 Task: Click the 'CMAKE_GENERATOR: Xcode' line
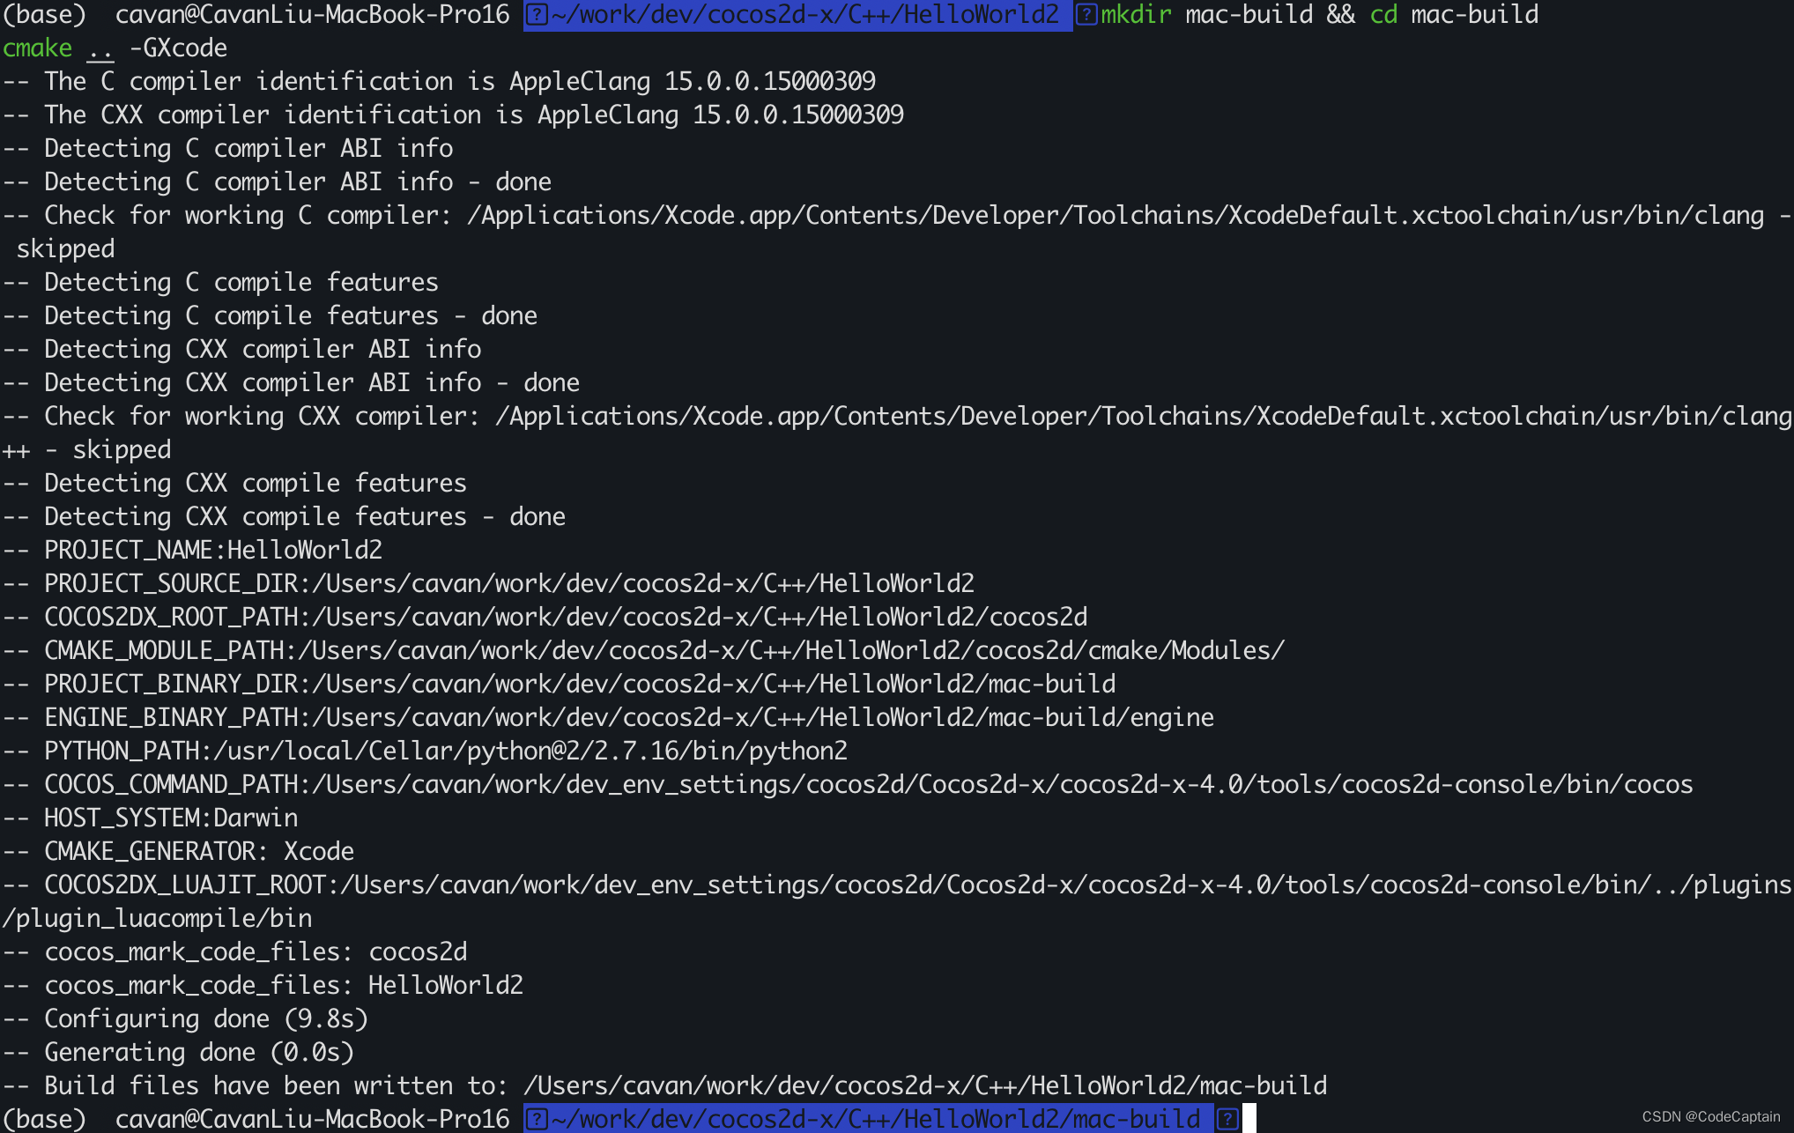click(x=178, y=852)
